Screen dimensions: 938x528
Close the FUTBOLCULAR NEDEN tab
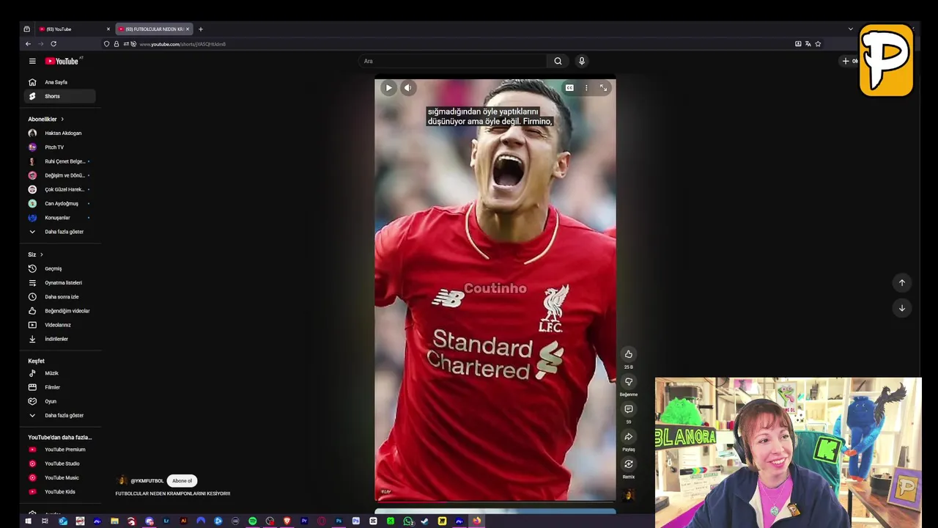[188, 29]
